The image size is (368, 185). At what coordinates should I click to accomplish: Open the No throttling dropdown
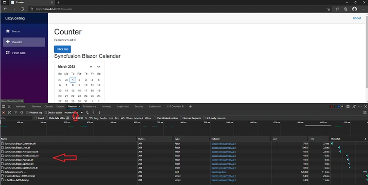coord(74,113)
